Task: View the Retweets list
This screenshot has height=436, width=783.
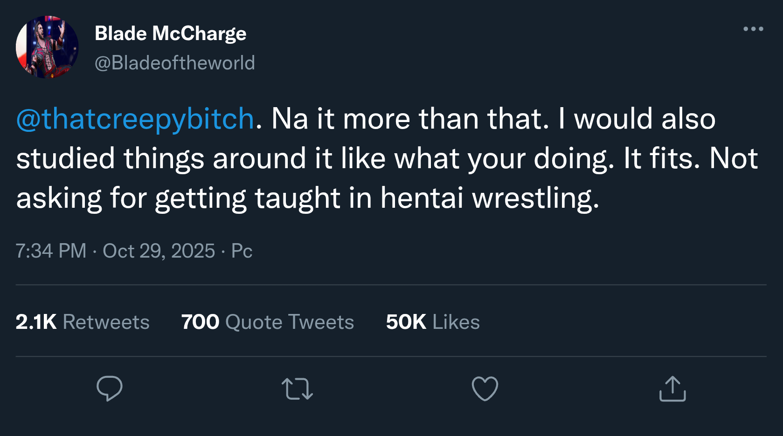Action: point(106,322)
